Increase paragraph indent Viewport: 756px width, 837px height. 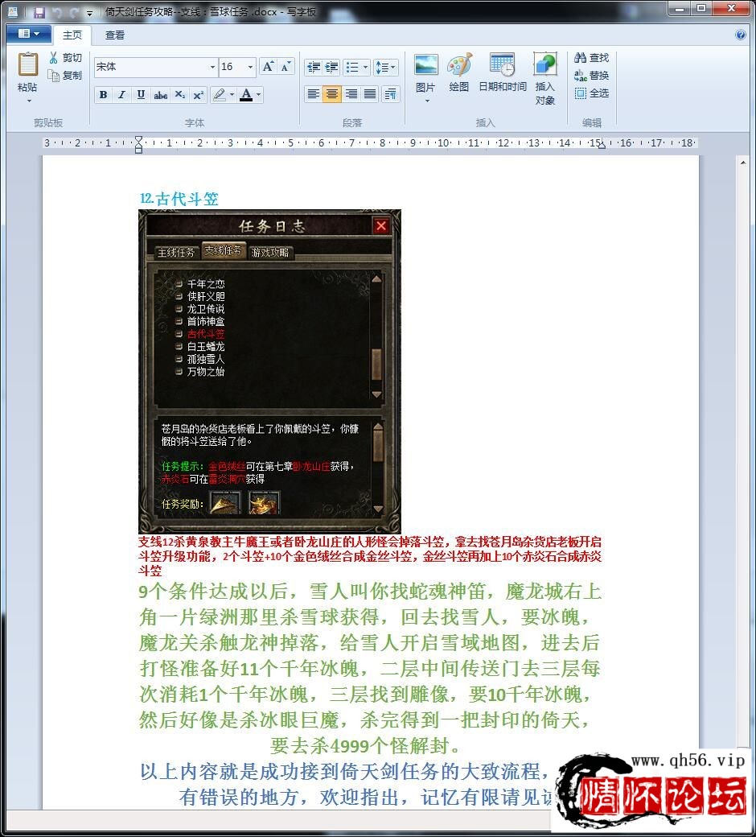tap(331, 68)
